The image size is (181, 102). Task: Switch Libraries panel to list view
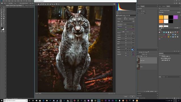click(180, 12)
